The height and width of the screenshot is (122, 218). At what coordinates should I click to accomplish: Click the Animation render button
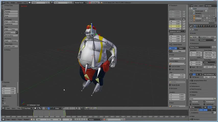pos(202,37)
